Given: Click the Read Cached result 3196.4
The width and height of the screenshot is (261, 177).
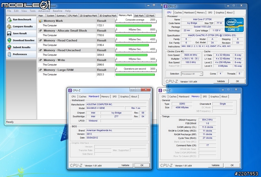Looking at the screenshot, I should tap(100, 45).
